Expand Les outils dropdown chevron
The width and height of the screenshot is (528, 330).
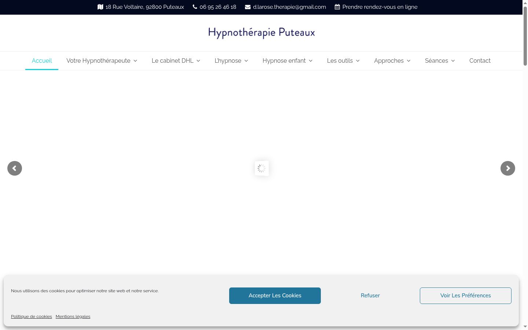pyautogui.click(x=358, y=61)
